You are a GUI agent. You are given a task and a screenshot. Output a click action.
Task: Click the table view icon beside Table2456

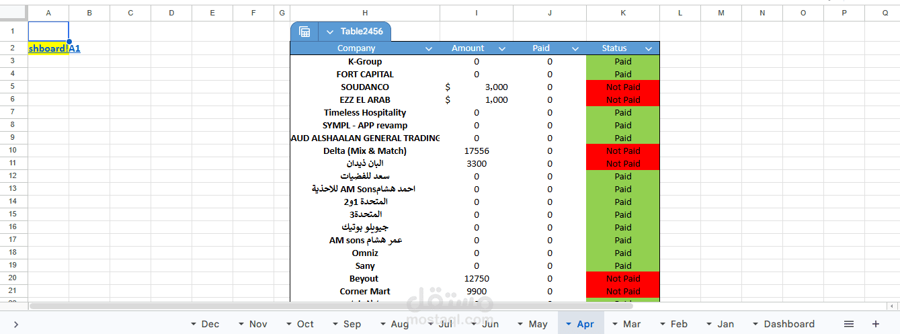[304, 32]
